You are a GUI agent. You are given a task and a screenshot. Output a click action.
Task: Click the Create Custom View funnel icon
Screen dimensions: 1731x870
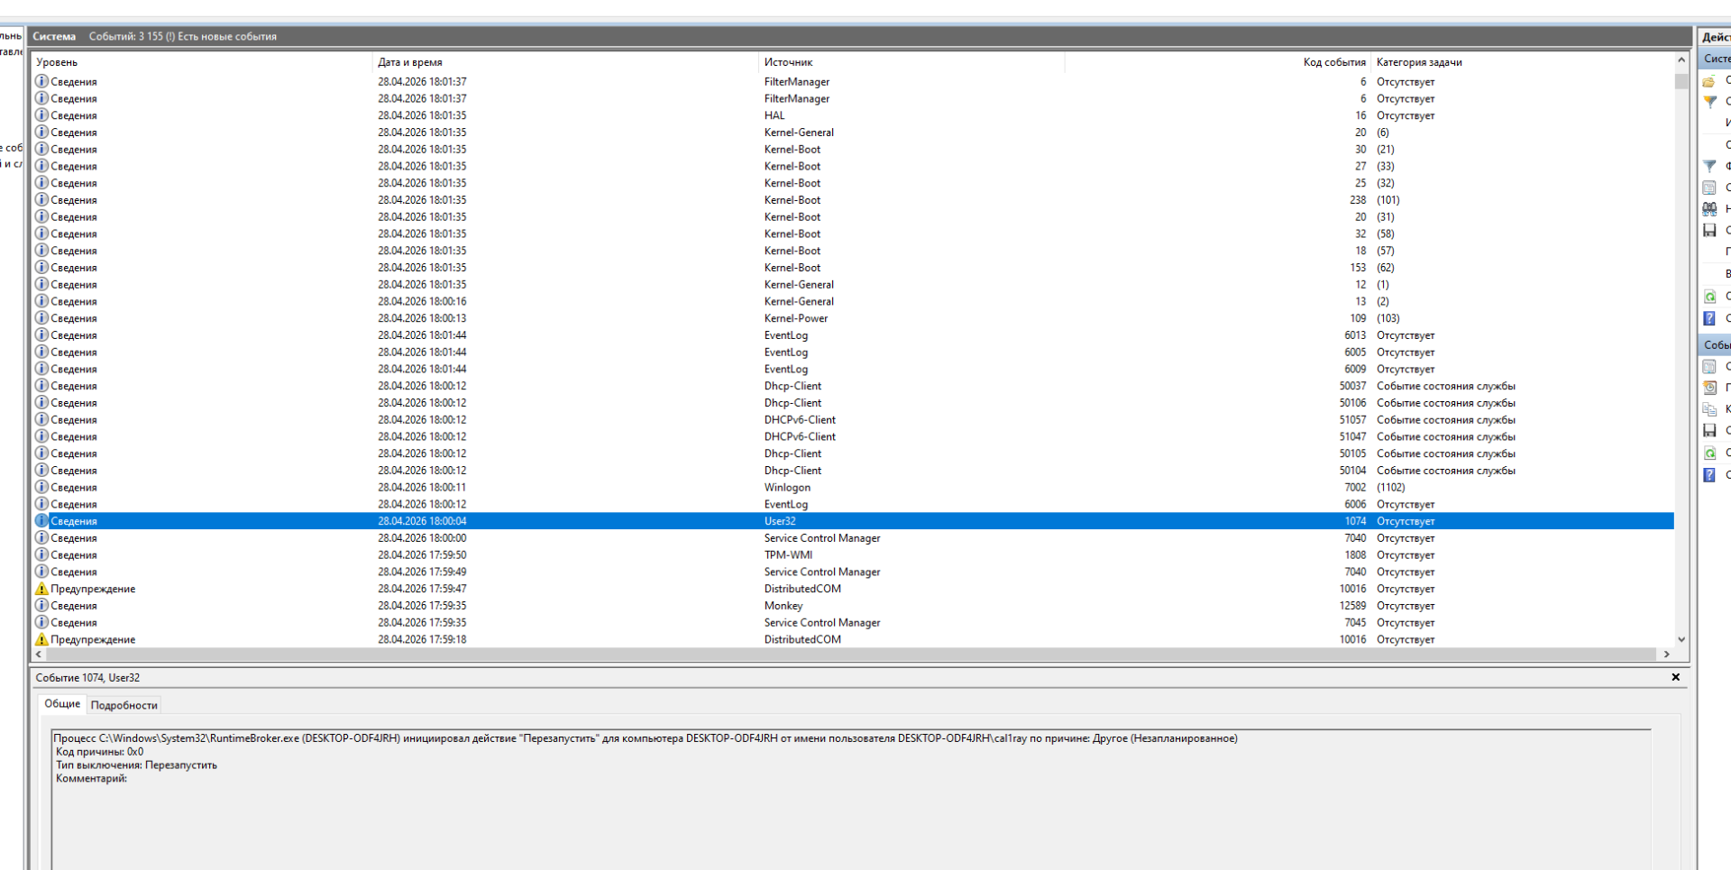coord(1709,101)
